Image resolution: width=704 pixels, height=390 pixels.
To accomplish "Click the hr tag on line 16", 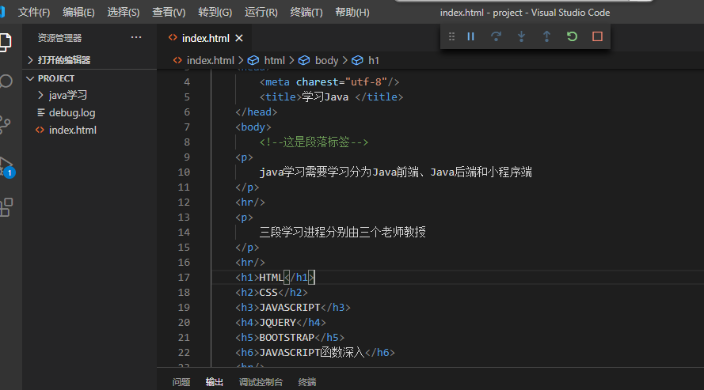I will (x=250, y=263).
